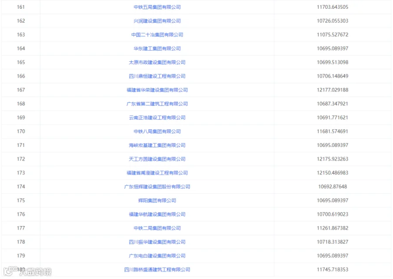Click rank number 166
Viewport: 393px width, 279px height.
pyautogui.click(x=21, y=76)
